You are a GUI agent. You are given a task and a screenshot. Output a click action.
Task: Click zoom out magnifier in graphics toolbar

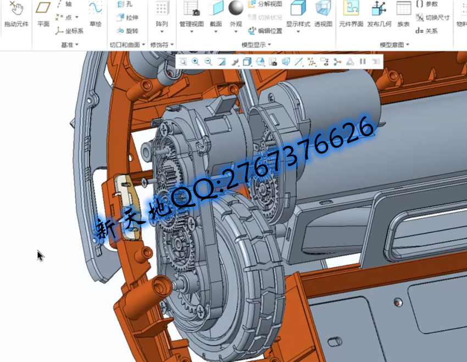pos(208,62)
